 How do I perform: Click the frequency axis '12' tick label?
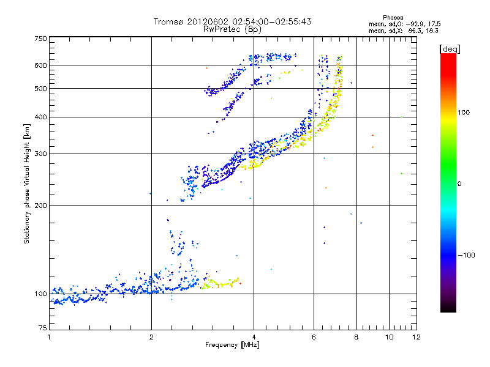click(x=417, y=338)
